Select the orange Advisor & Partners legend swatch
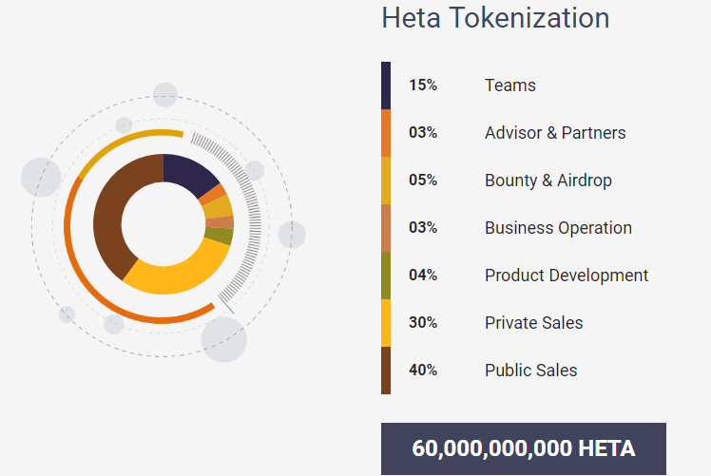Image resolution: width=711 pixels, height=476 pixels. tap(386, 133)
